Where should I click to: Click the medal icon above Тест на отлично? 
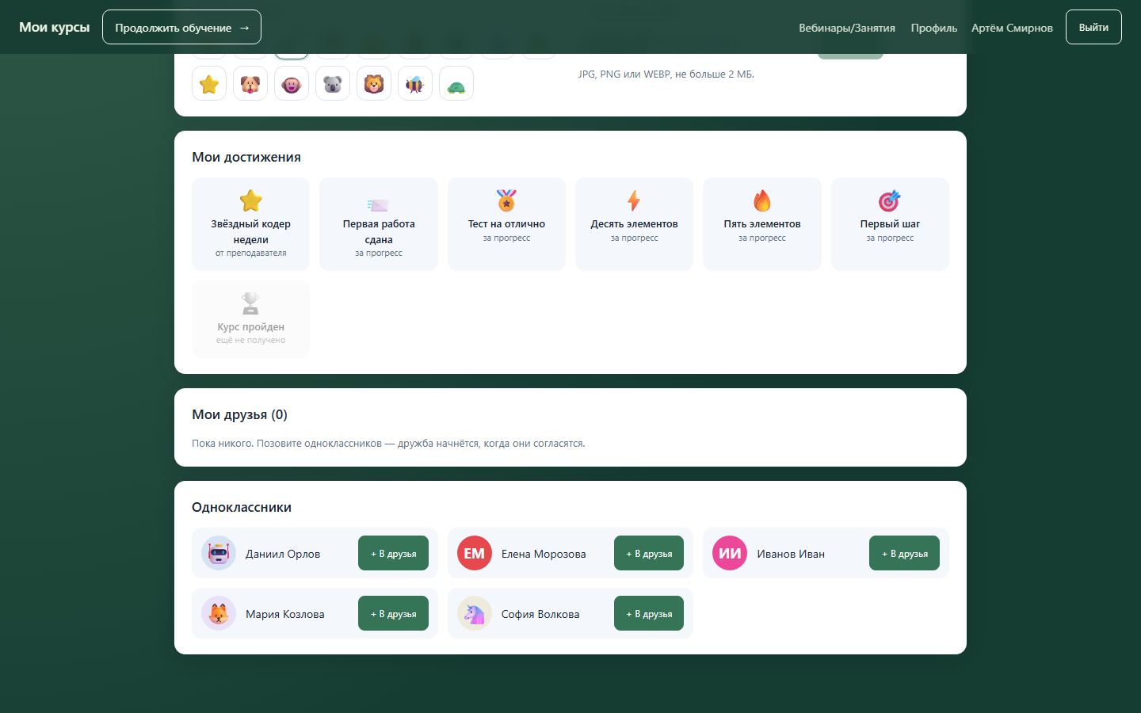tap(506, 200)
